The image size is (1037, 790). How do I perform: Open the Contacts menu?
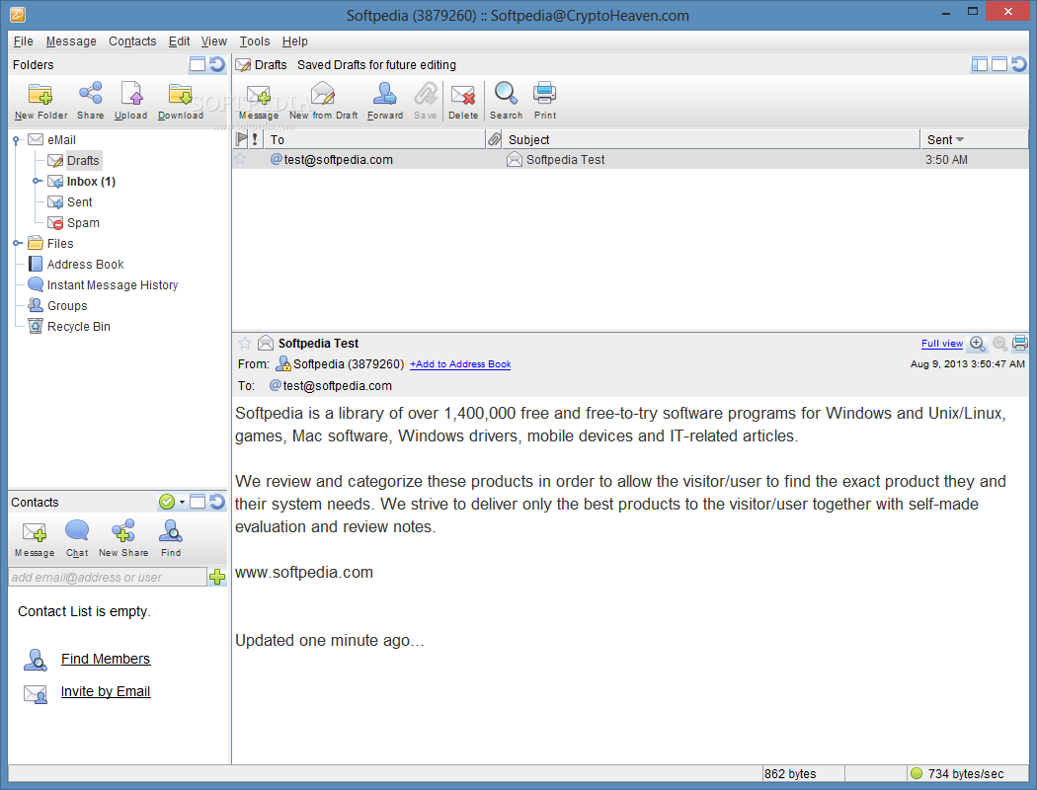(x=132, y=41)
